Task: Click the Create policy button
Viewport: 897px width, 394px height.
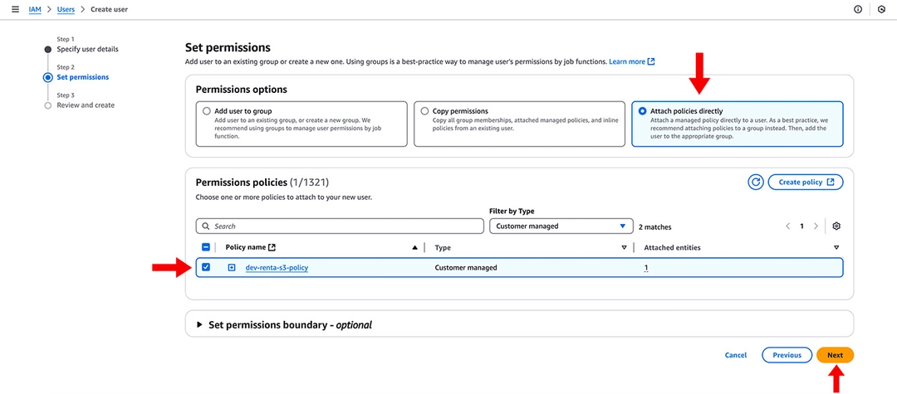Action: [806, 182]
